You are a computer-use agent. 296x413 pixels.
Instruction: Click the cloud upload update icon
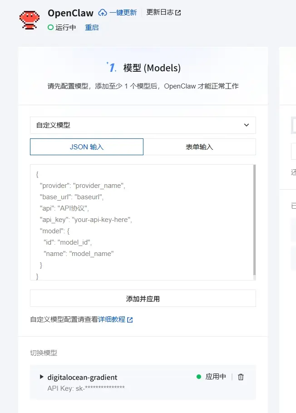click(x=103, y=13)
